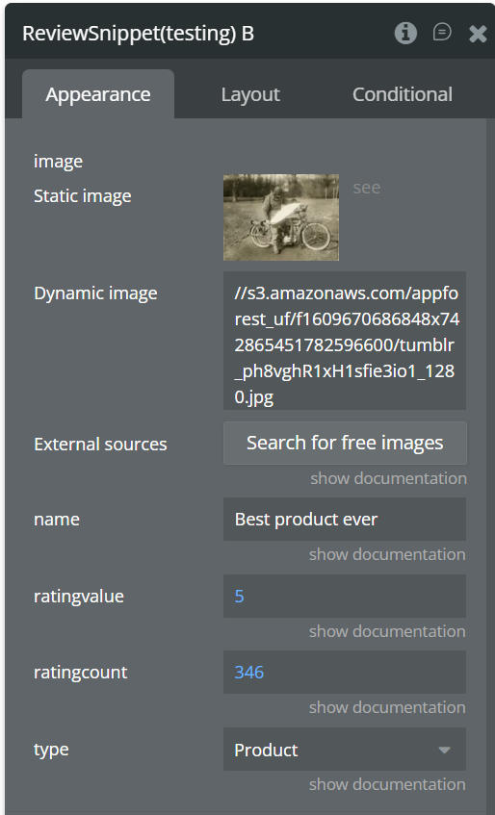Screen dimensions: 495x815
Task: Expand the type dropdown set to Product
Action: click(345, 750)
